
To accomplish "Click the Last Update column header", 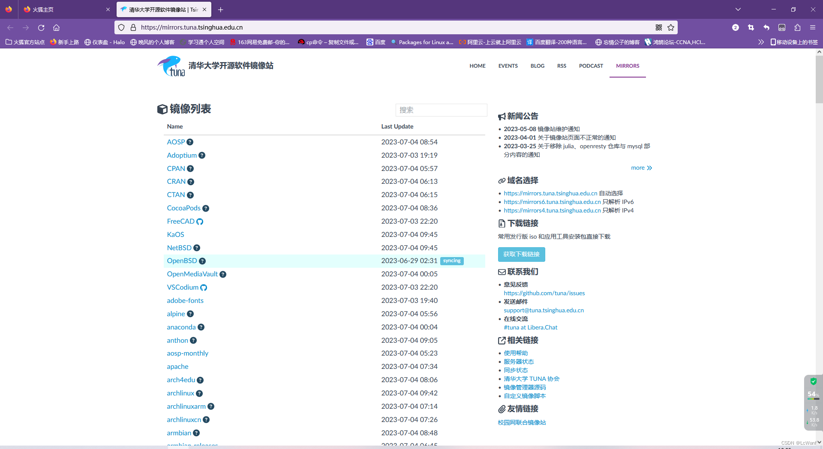I will [x=397, y=127].
